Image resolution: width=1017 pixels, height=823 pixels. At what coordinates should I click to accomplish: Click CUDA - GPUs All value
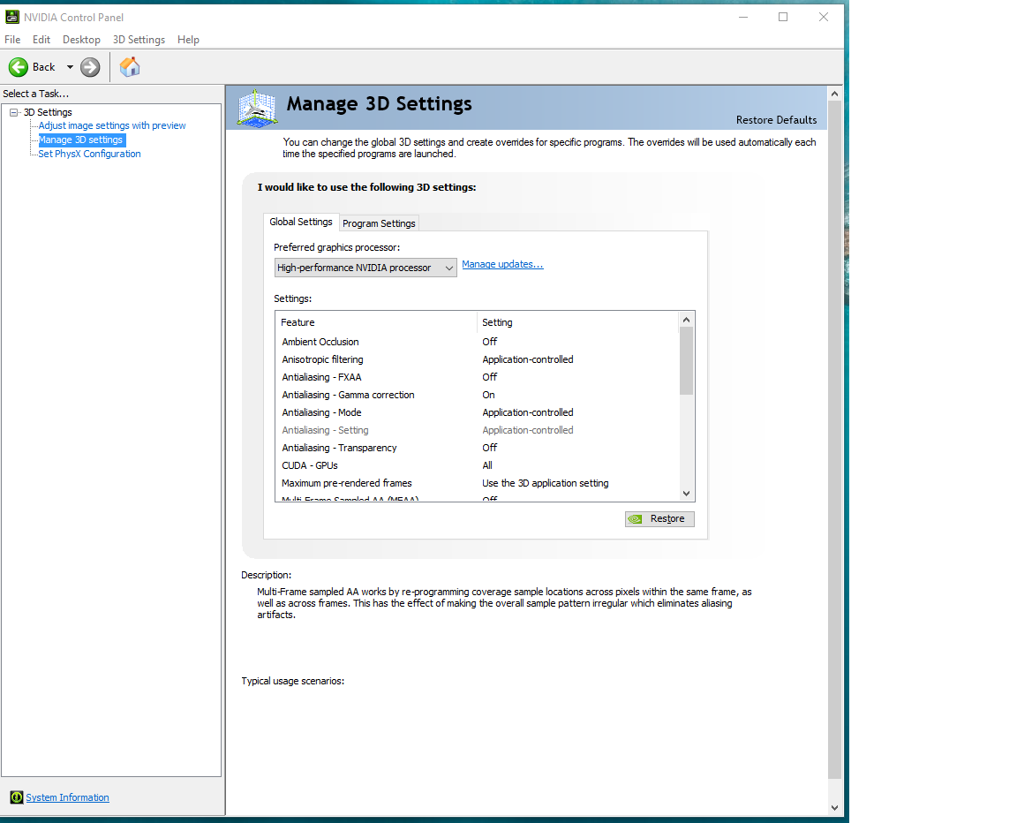pos(487,465)
